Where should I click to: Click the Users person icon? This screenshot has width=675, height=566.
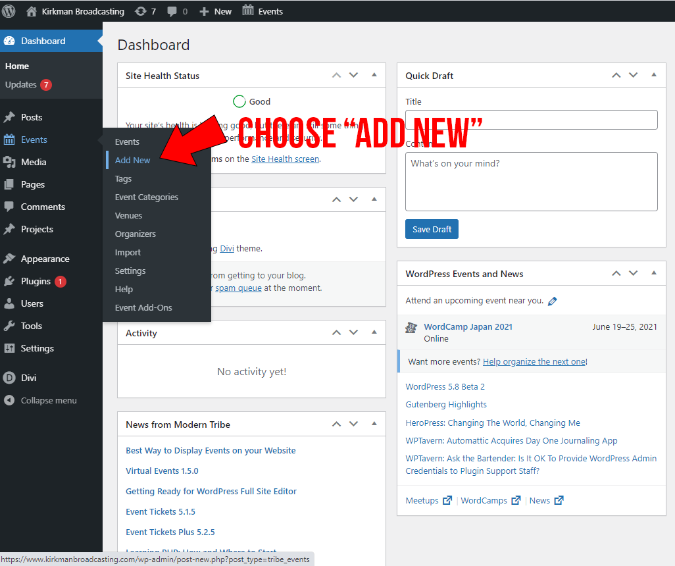(9, 303)
